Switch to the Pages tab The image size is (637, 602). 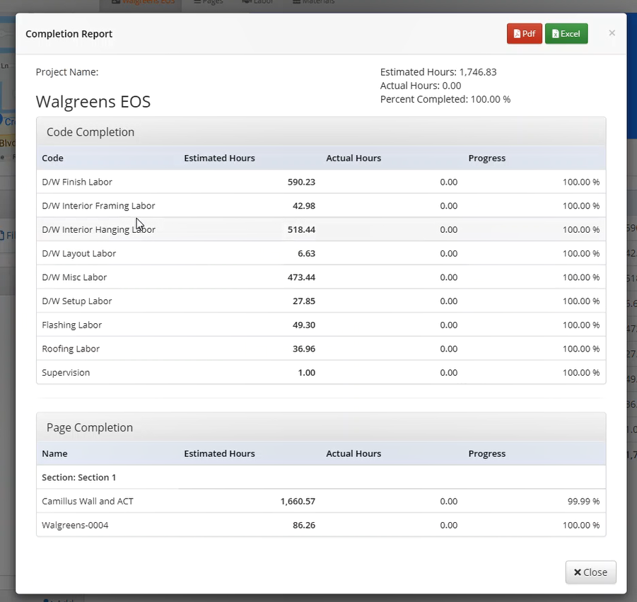click(208, 2)
